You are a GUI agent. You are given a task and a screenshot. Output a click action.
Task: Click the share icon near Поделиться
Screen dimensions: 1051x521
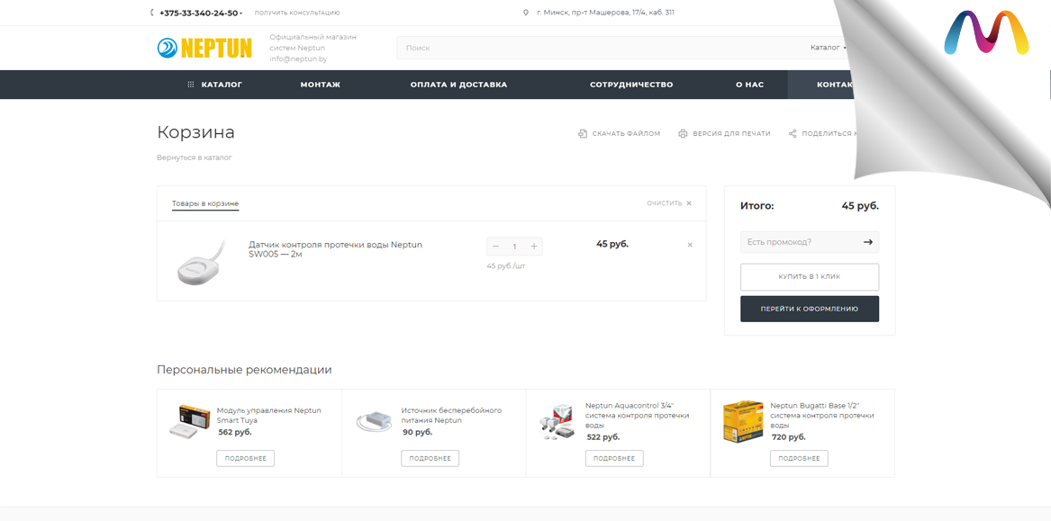[793, 134]
